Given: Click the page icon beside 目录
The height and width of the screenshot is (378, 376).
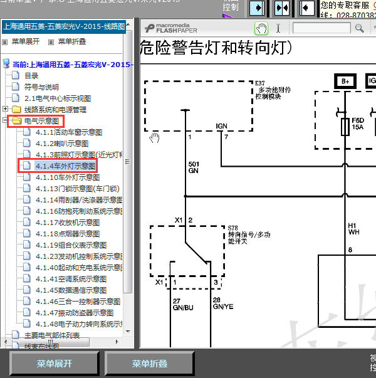Looking at the screenshot, I should click(16, 75).
